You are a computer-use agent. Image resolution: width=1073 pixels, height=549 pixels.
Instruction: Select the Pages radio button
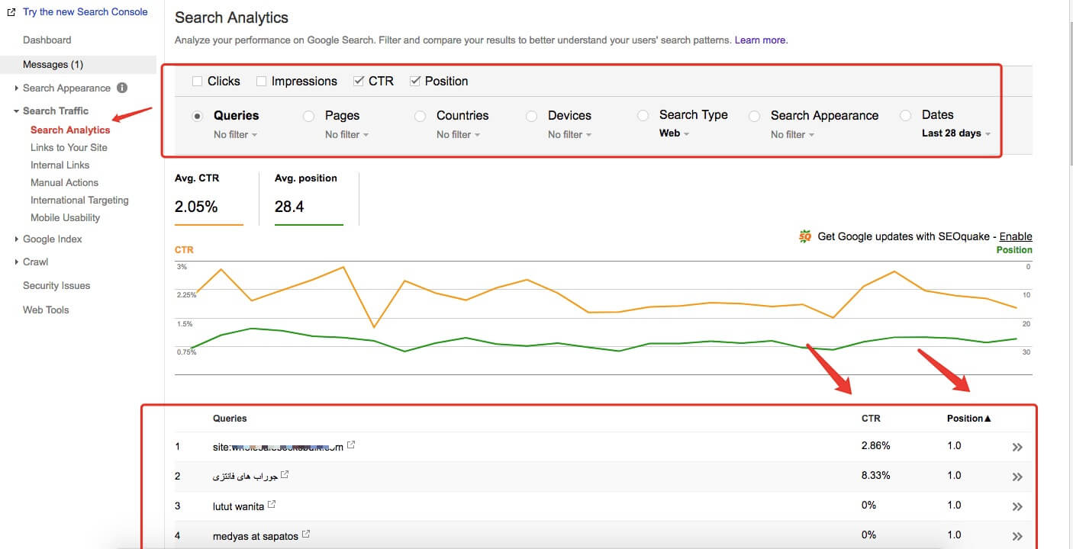pyautogui.click(x=309, y=116)
